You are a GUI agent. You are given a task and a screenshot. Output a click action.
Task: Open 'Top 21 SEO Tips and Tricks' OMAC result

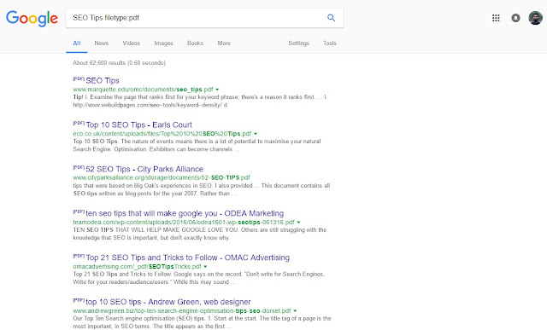[188, 258]
